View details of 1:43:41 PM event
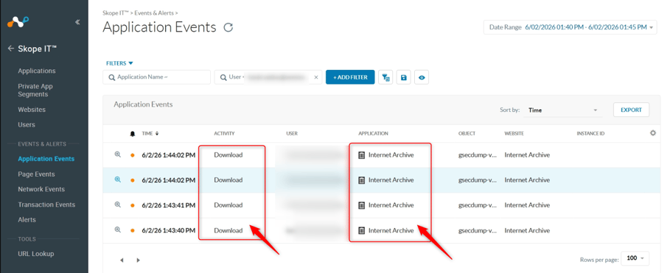The height and width of the screenshot is (273, 670). point(118,205)
